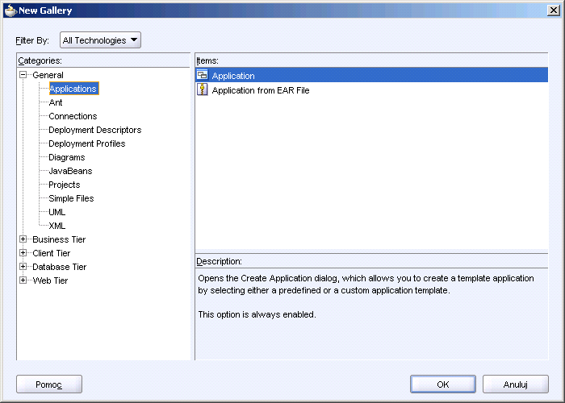Viewport: 565px width, 403px height.
Task: Select the Web Tier label
Action: click(x=50, y=280)
